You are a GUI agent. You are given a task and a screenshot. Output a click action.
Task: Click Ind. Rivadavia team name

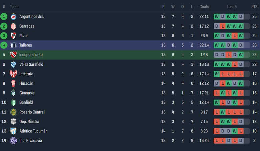tap(31, 141)
